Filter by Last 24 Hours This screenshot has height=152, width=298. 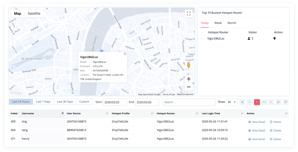[21, 102]
